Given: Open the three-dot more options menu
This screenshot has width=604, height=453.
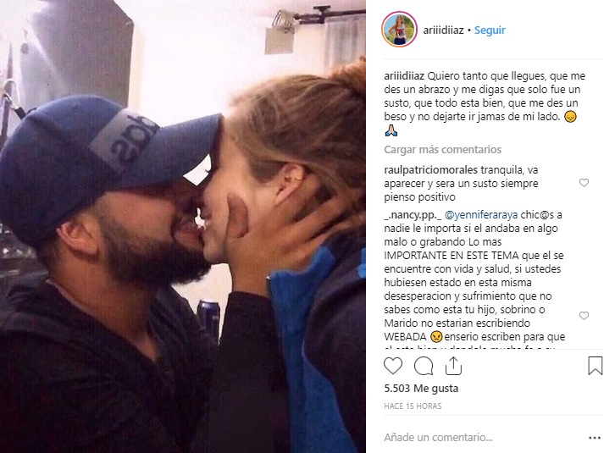Looking at the screenshot, I should [595, 438].
